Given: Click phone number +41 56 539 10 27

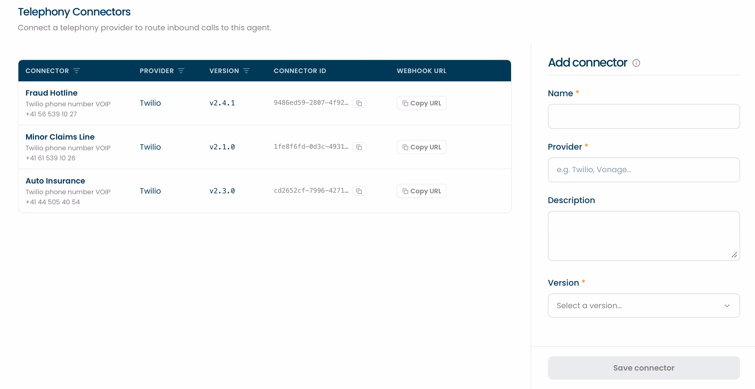Looking at the screenshot, I should click(51, 114).
